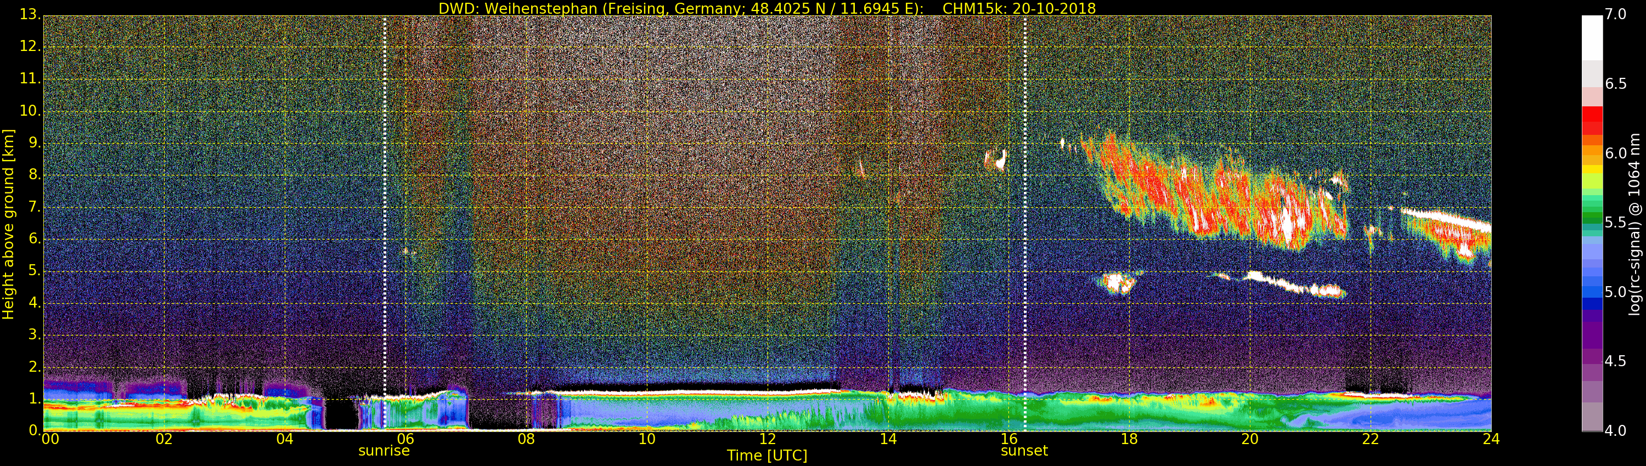Click the "12" tick on the time axis
Viewport: 1646px width, 466px height.
click(768, 439)
